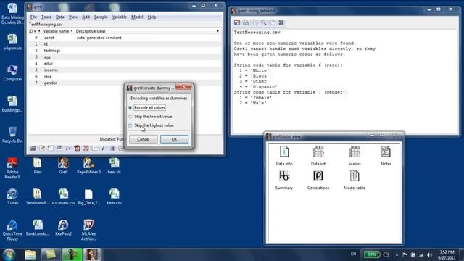Open Correlations in icon view
Viewport: 464px width, 261px height.
click(x=318, y=180)
